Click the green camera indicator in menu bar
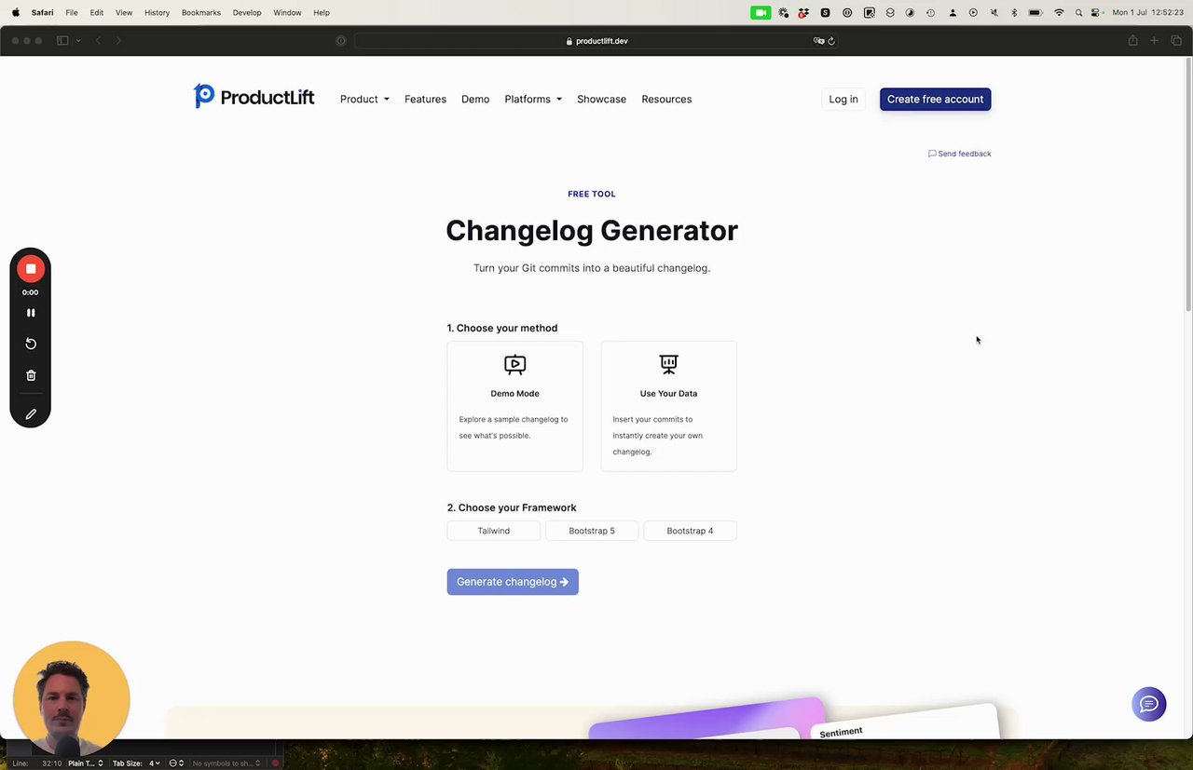 click(x=761, y=12)
